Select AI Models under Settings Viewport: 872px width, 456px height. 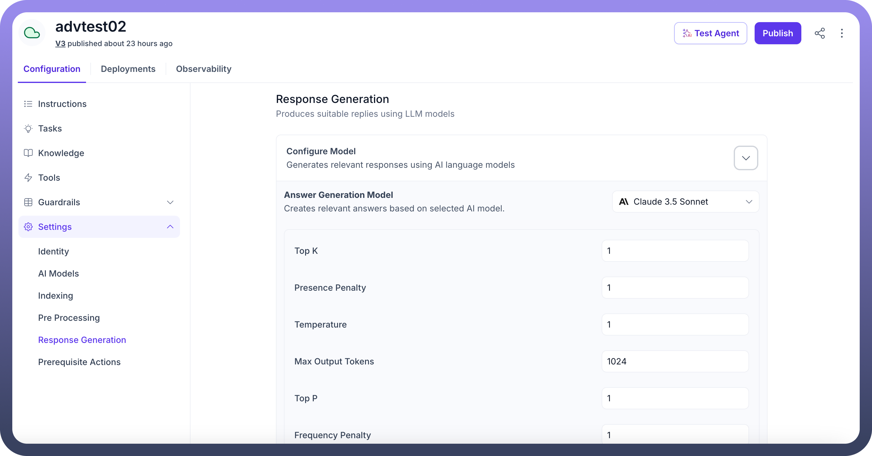58,273
